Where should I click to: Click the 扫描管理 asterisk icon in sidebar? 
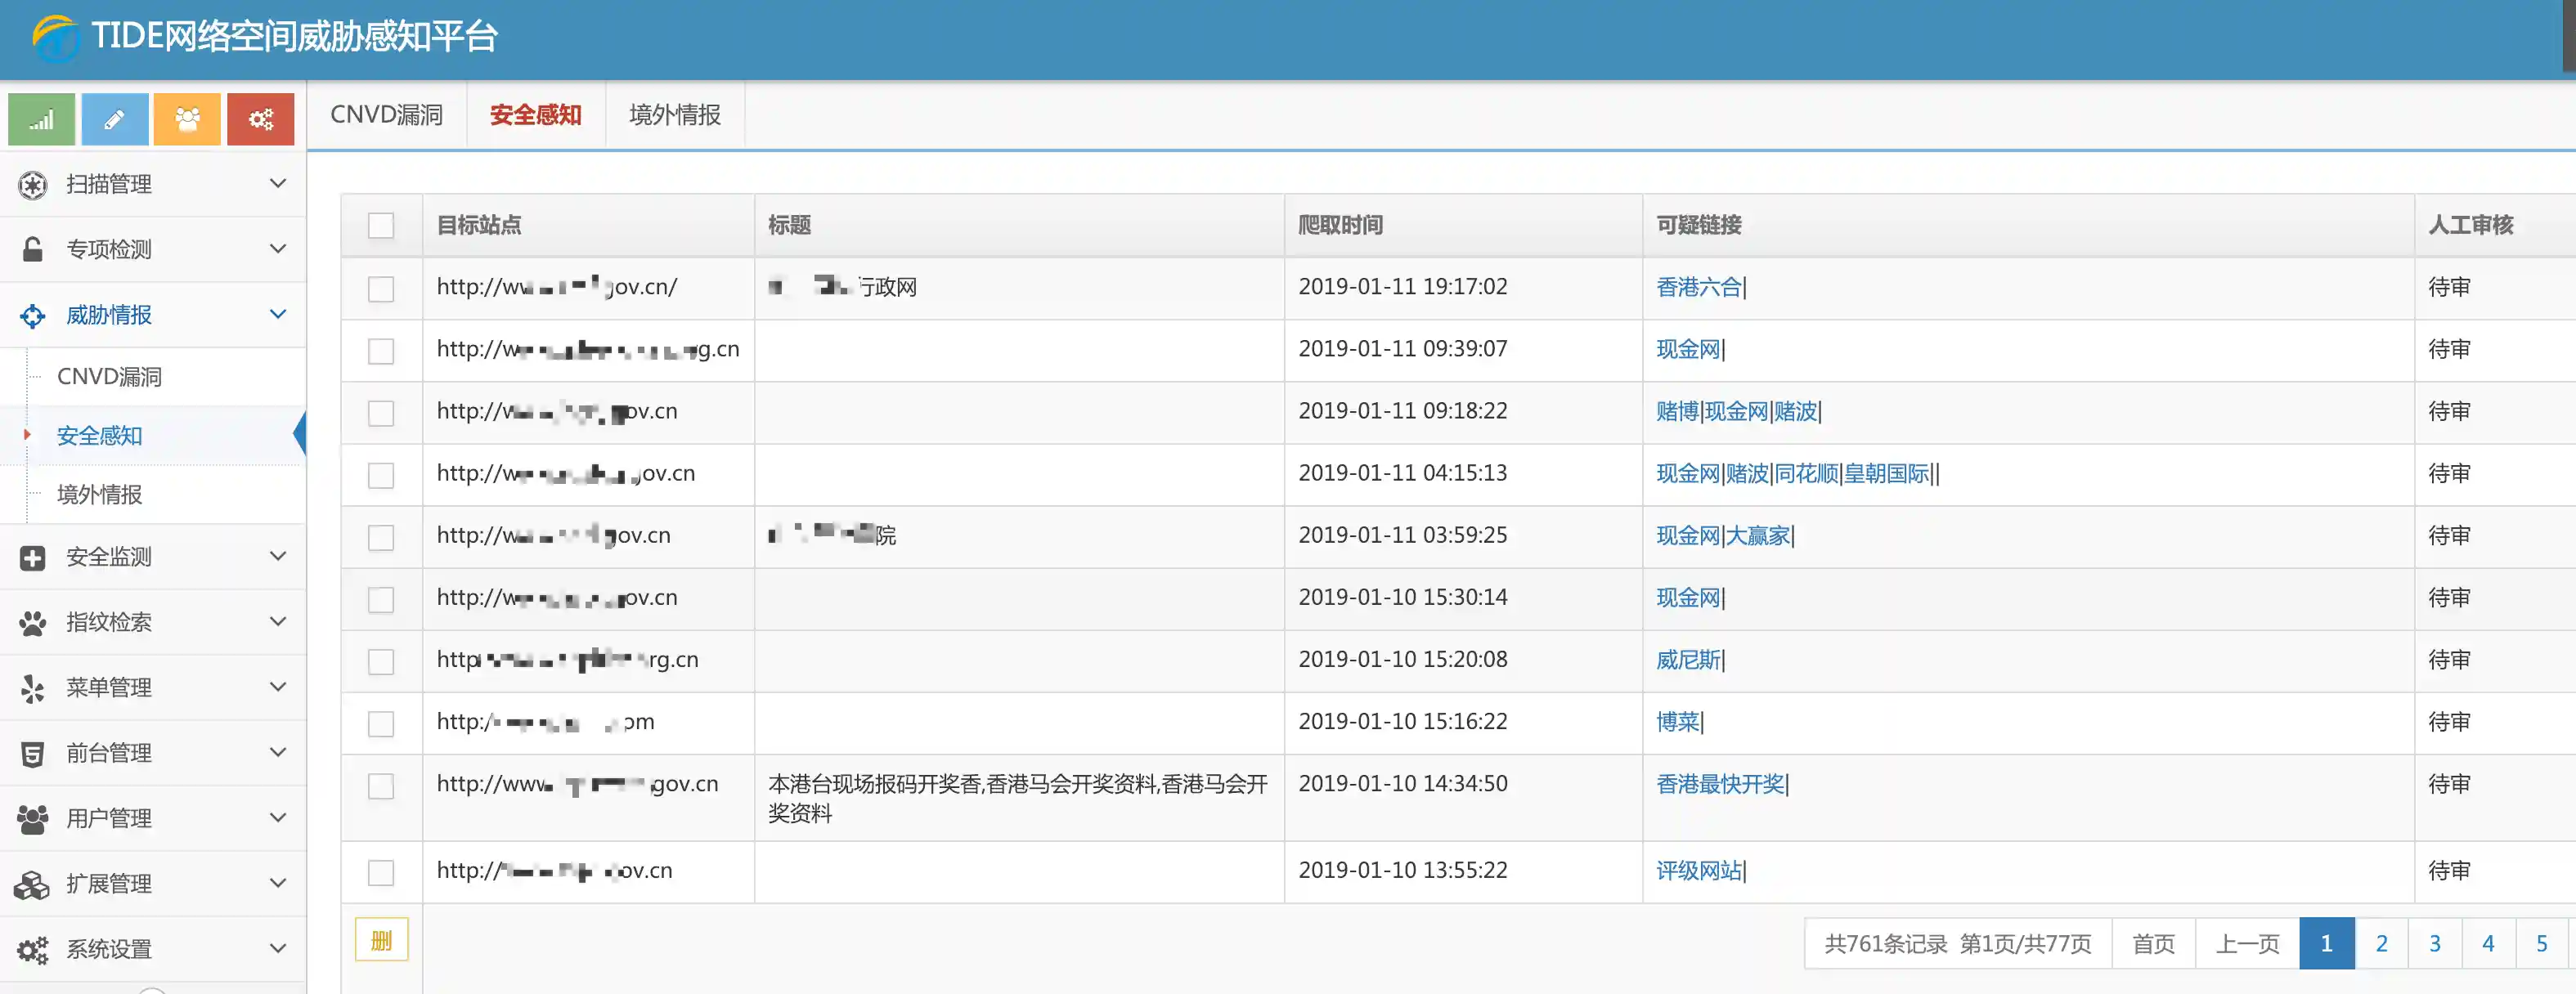pos(33,185)
